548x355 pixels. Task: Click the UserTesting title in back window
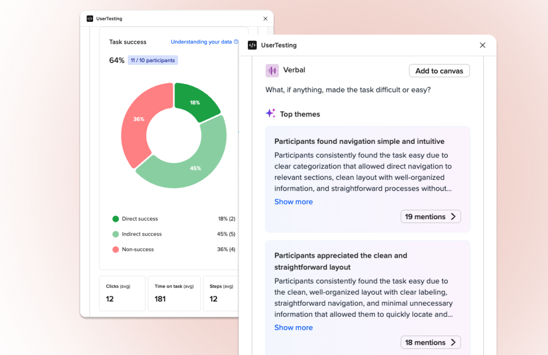click(109, 19)
